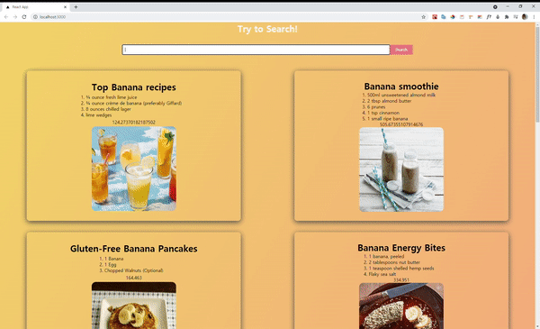Click the browser forward arrow

coord(14,17)
